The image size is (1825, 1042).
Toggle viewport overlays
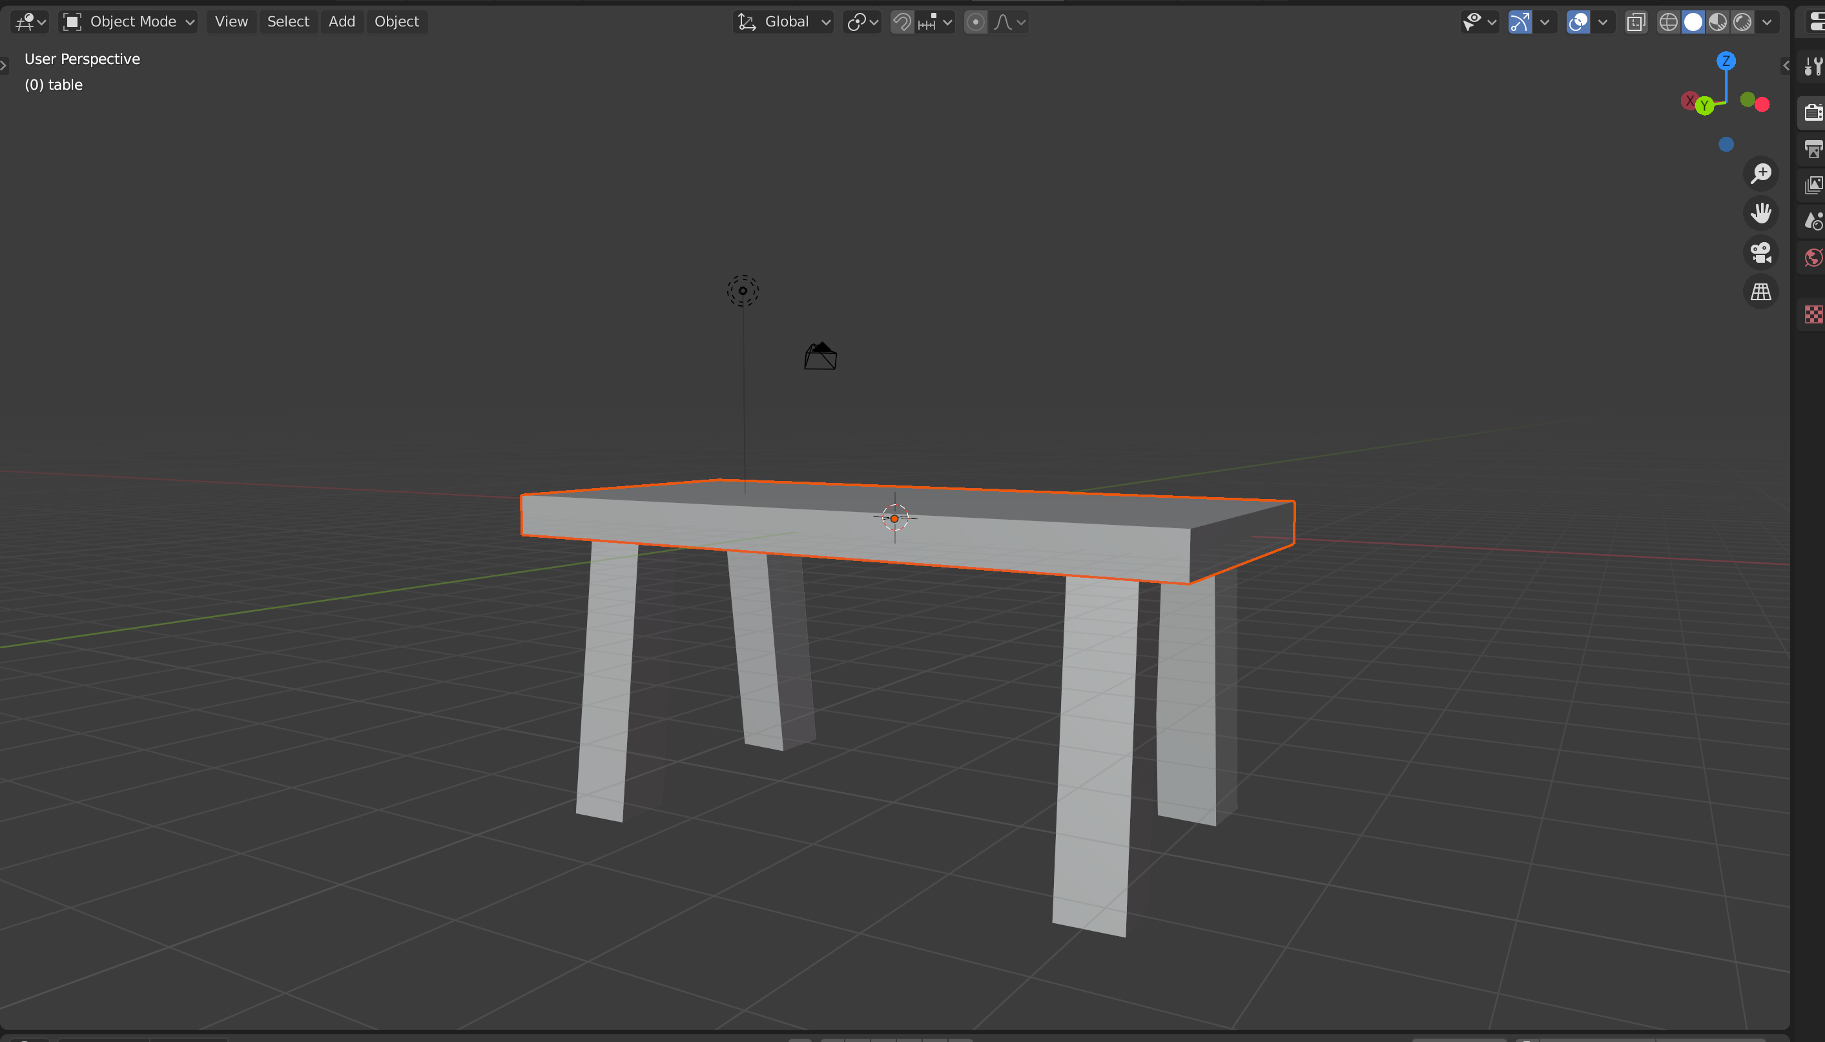pos(1578,22)
